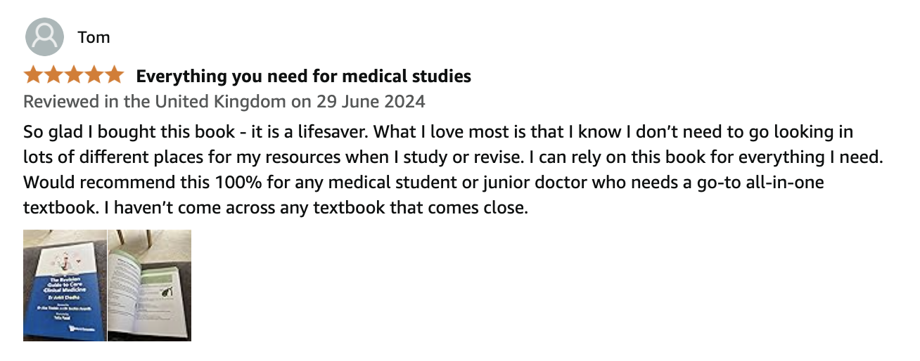This screenshot has height=361, width=920.
Task: Click the first orange rating star
Action: pos(33,75)
